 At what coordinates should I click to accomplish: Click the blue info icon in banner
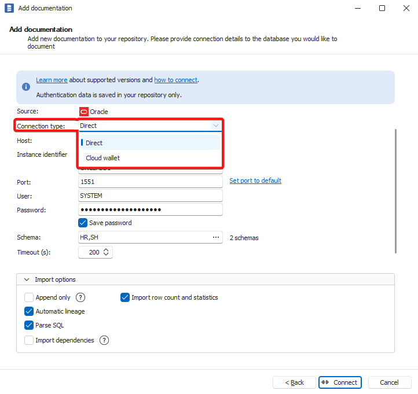click(26, 87)
